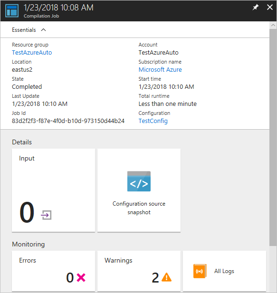This screenshot has height=293, width=277.
Task: Click the orange All Logs icon
Action: point(200,271)
